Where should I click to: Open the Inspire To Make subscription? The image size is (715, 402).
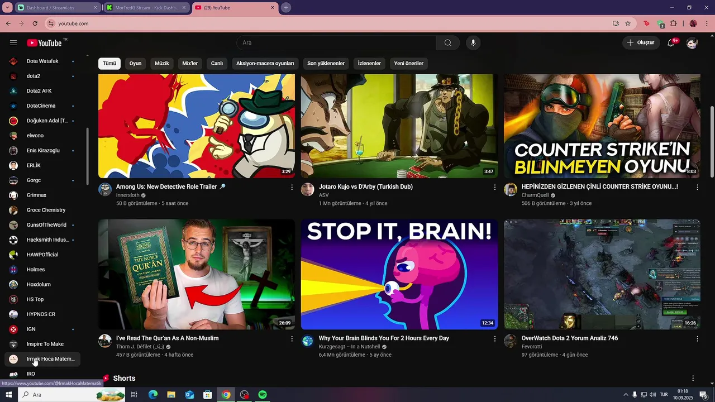(42, 344)
